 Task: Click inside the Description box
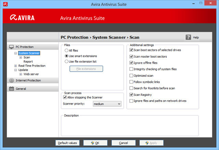[130, 126]
